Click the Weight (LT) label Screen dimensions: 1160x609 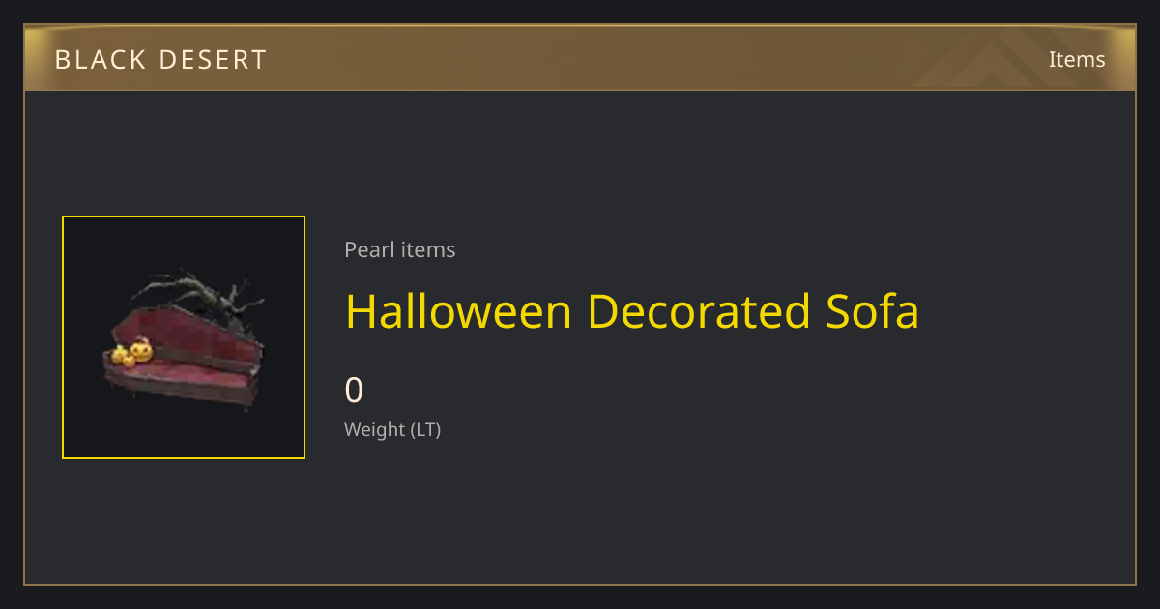(x=392, y=429)
